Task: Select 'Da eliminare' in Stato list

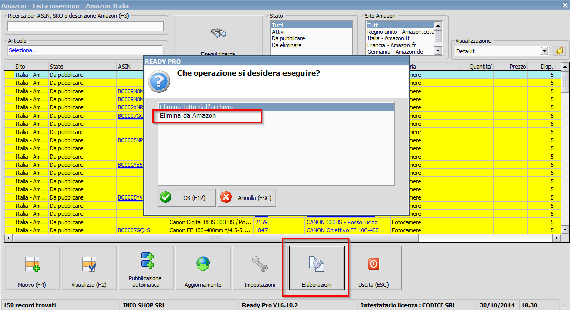Action: [311, 45]
